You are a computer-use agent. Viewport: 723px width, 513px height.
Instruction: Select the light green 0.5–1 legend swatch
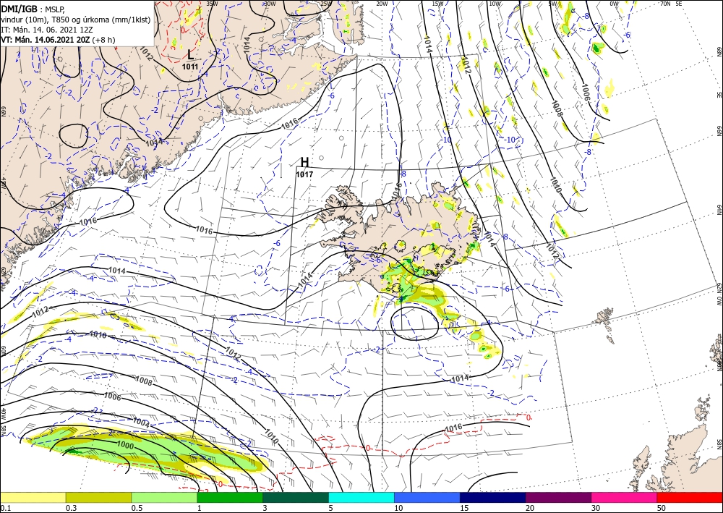pos(164,497)
